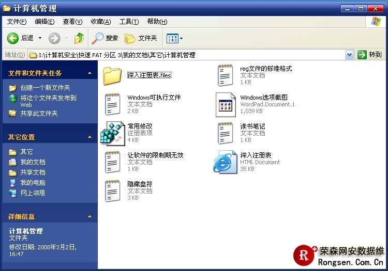This screenshot has height=271, width=388.
Task: Select the 隐藏盘符 text file icon
Action: tap(112, 191)
